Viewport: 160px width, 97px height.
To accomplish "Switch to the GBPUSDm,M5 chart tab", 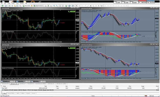I will [x=51, y=84].
